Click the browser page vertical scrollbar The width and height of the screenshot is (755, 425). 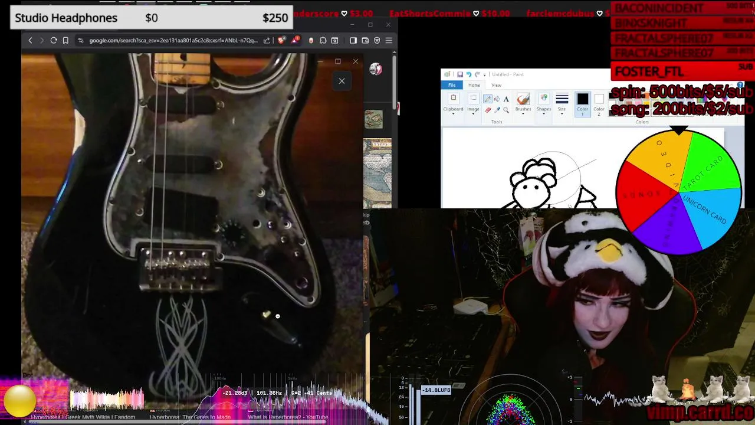click(395, 83)
